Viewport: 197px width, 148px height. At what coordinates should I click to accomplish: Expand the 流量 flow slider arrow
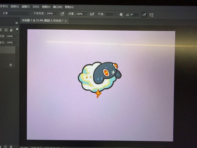(x=86, y=14)
